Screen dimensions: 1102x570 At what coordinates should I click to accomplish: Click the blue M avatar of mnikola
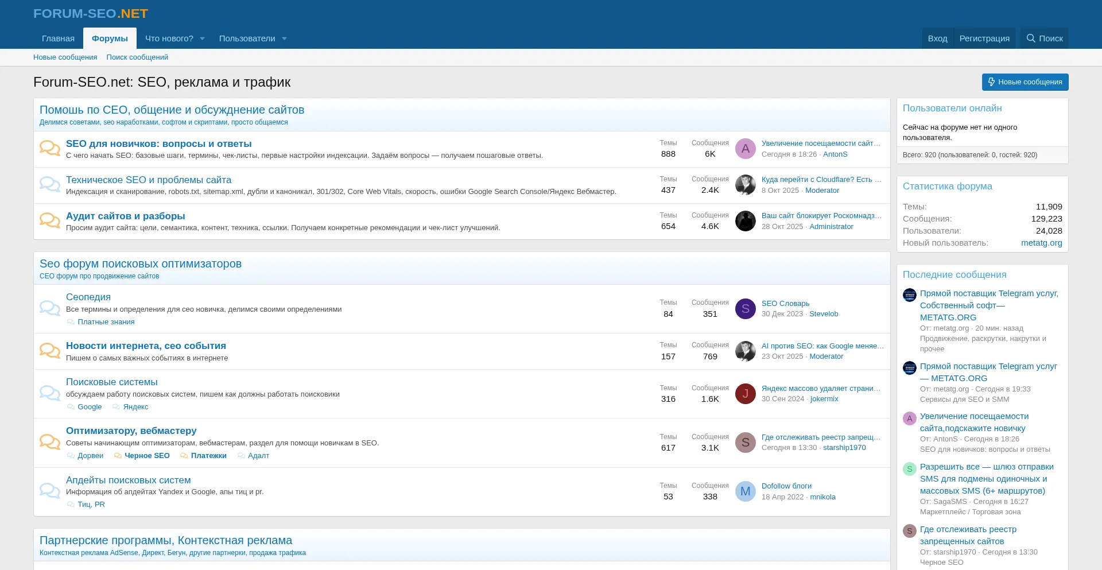click(745, 491)
